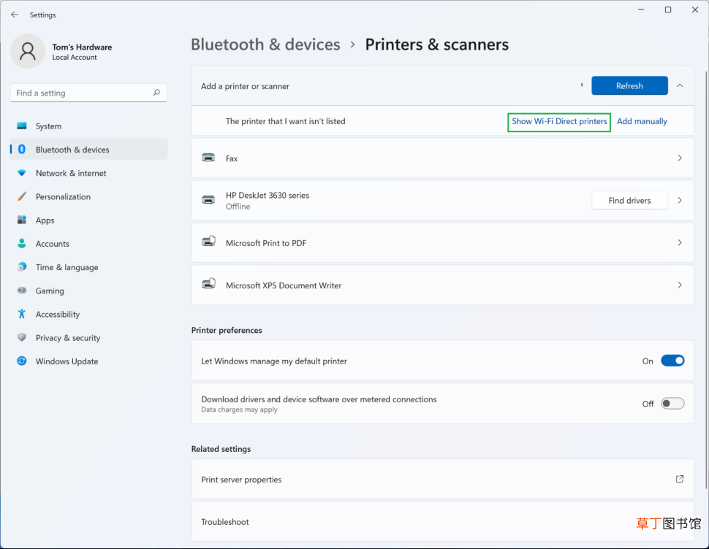Click the Microsoft Print to PDF icon

(208, 242)
